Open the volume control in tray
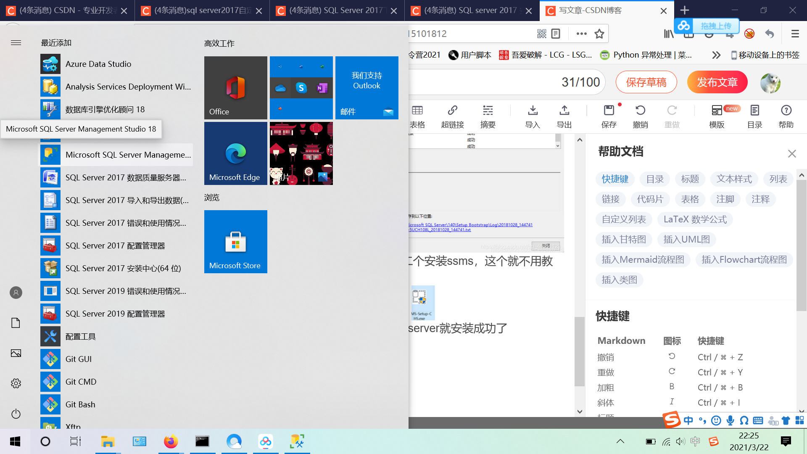Screen dimensions: 807x454 (x=680, y=441)
